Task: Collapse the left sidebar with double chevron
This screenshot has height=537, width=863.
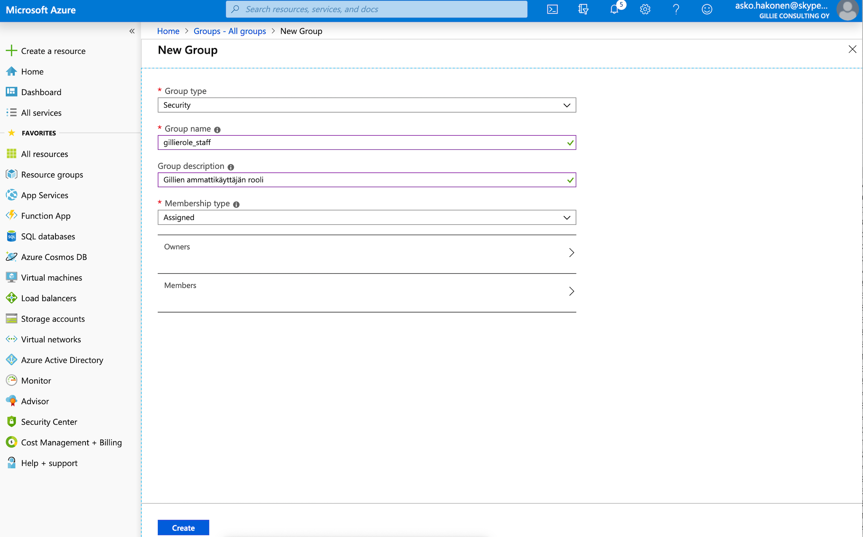Action: point(132,31)
